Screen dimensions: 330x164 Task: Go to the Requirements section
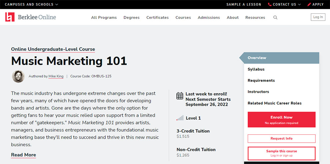(261, 81)
